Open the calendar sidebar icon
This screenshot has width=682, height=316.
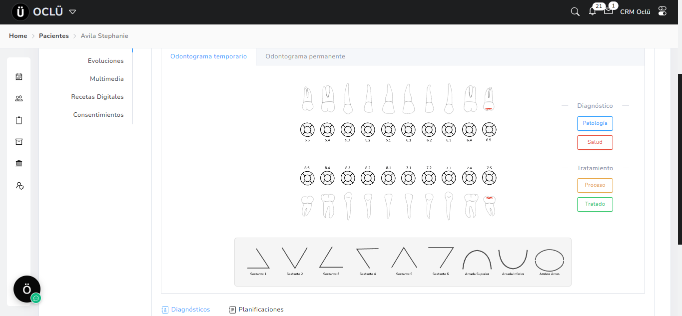click(x=19, y=77)
